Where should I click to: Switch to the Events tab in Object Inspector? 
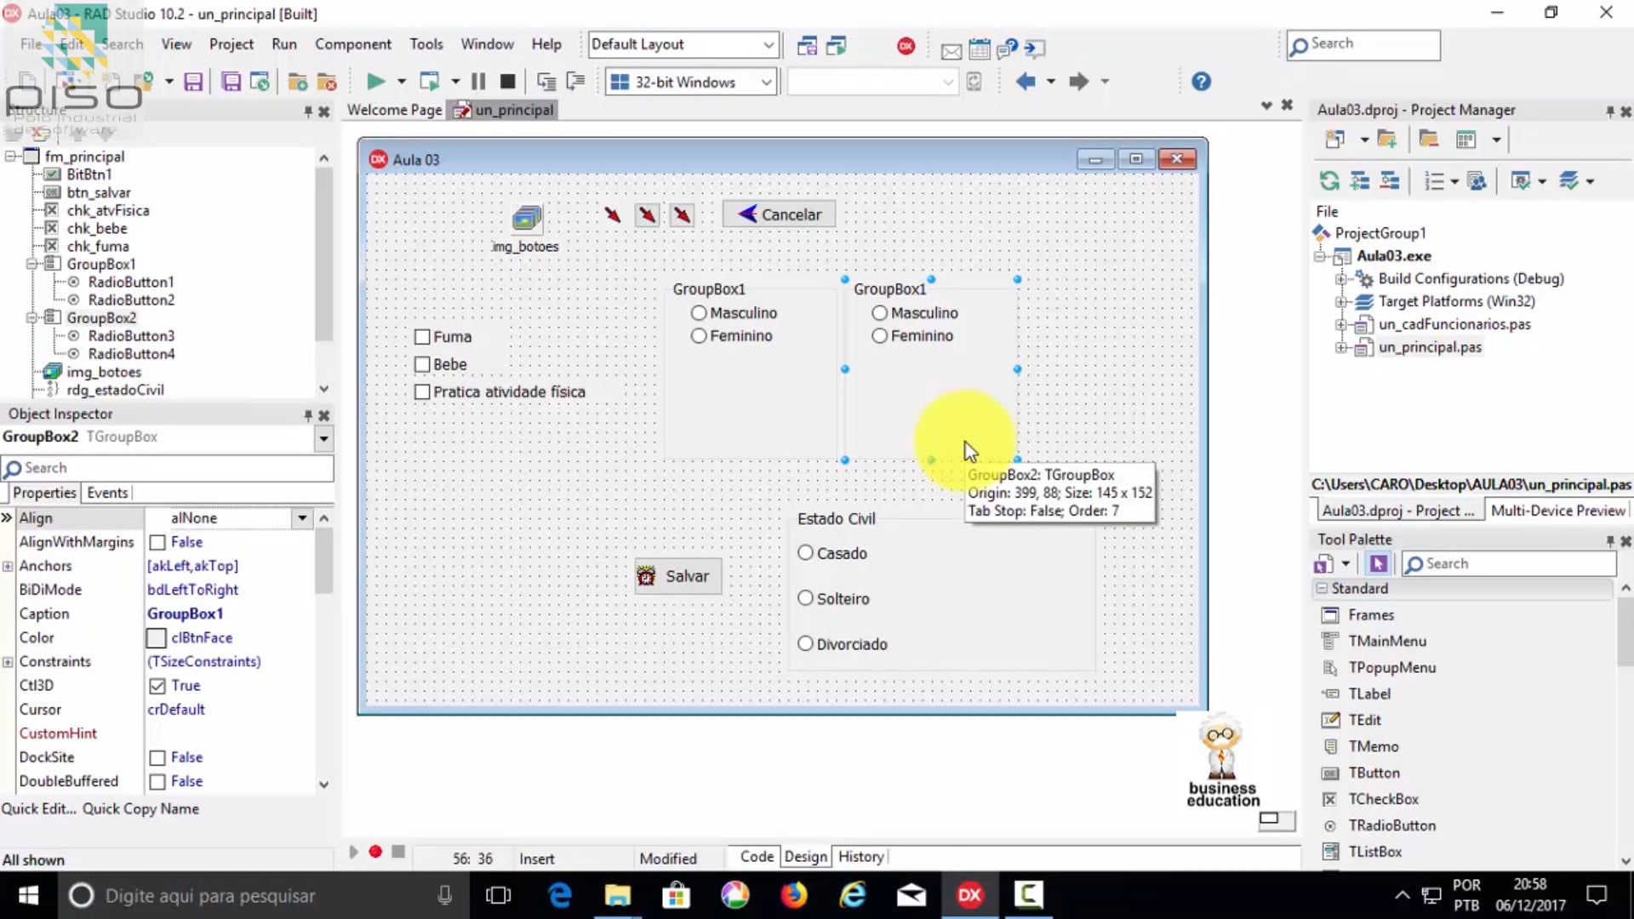pyautogui.click(x=107, y=492)
